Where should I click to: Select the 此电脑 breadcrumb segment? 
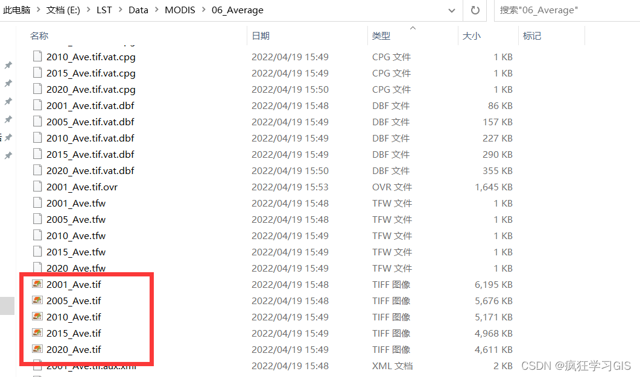pyautogui.click(x=17, y=10)
